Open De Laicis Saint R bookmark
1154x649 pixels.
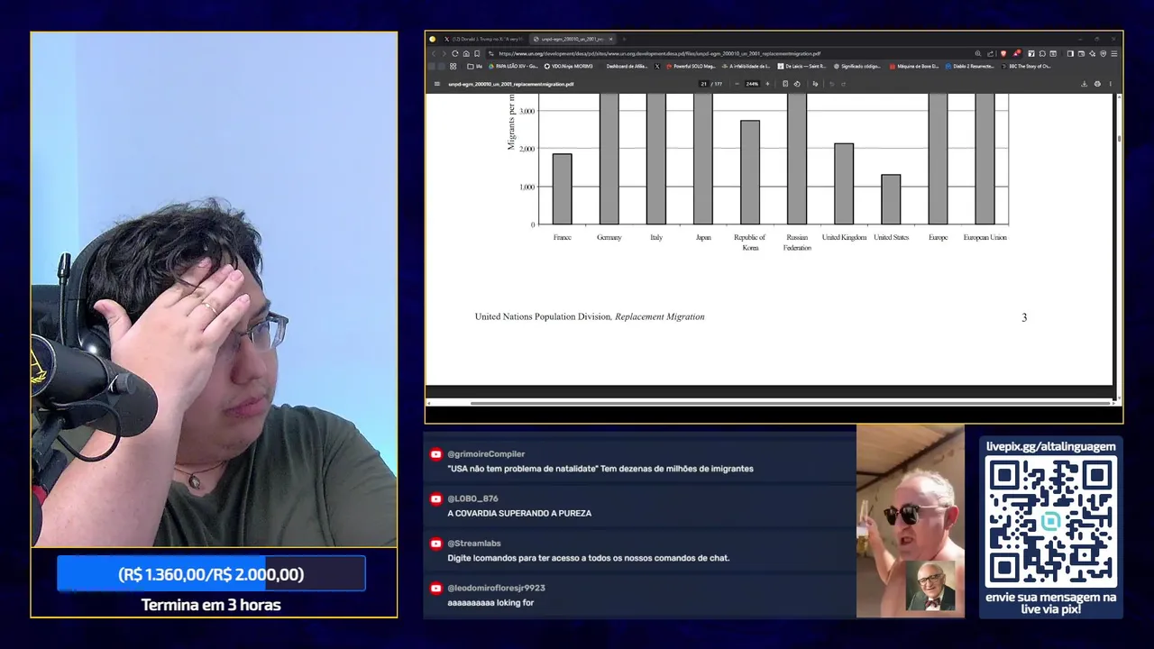(x=801, y=66)
